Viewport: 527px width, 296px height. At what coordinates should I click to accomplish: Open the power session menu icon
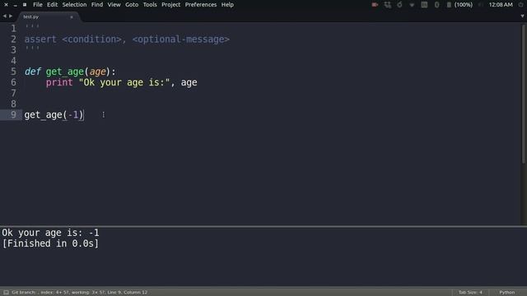click(x=520, y=5)
